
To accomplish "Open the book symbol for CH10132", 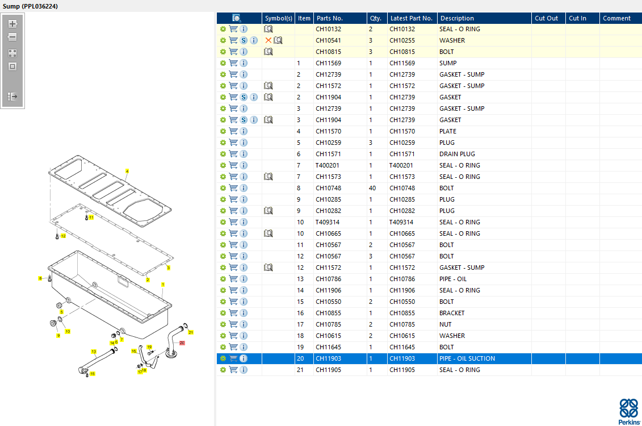I will tap(268, 29).
